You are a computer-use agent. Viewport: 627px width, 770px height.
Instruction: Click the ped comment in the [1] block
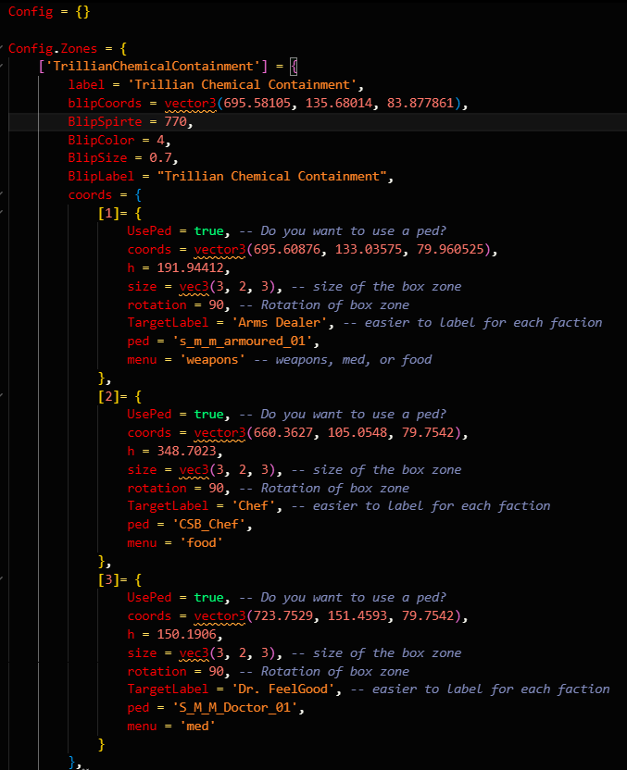pos(342,231)
